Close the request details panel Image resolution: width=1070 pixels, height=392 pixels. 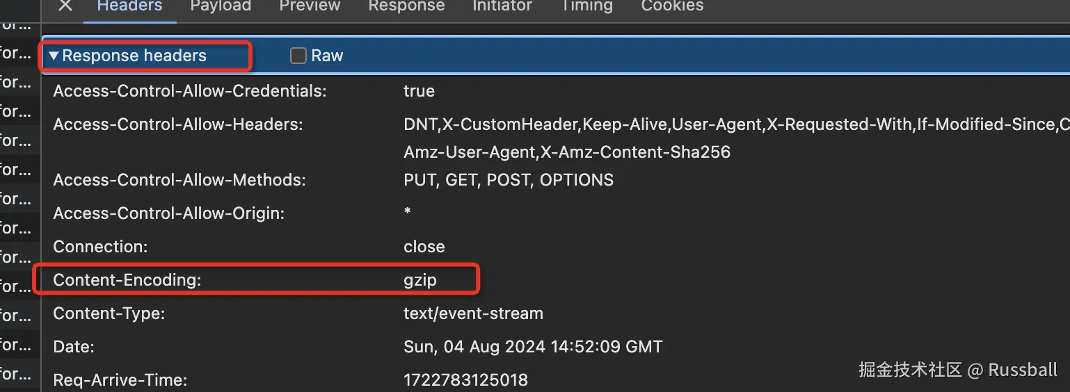(65, 6)
